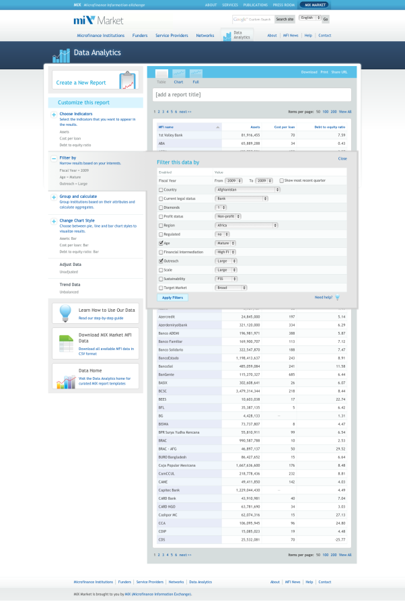Viewport: 405px width, 606px height.
Task: Click the Download link in report toolbar
Action: coord(309,72)
